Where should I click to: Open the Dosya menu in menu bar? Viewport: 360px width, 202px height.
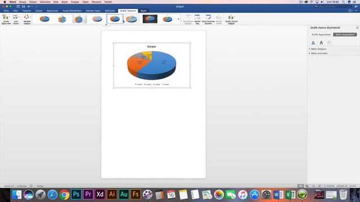click(x=22, y=2)
